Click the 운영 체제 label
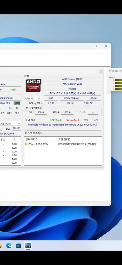Viewport: 122px width, 265px height. click(30, 120)
